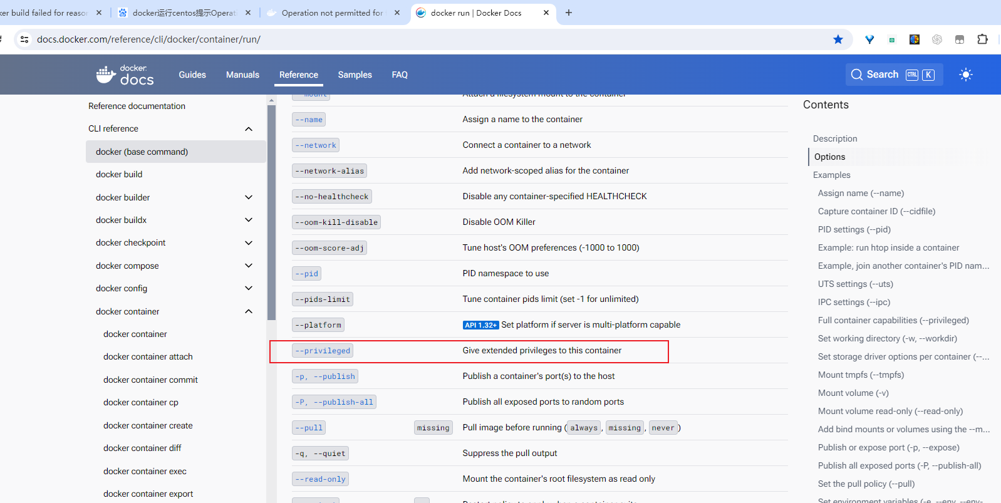Close the 'docker运行centos提示Operat' tab
Viewport: 1001px width, 503px height.
coord(248,13)
